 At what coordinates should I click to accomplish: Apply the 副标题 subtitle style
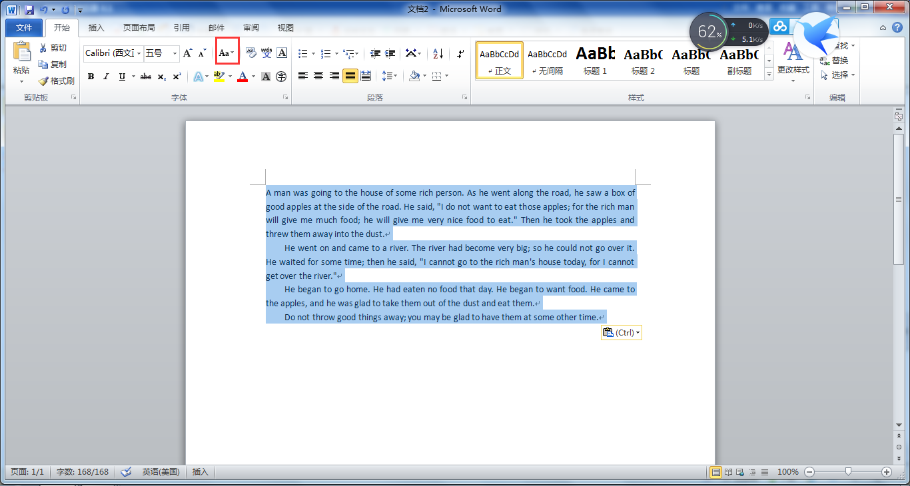pos(739,61)
